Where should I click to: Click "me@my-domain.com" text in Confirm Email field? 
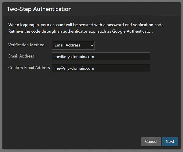point(74,68)
